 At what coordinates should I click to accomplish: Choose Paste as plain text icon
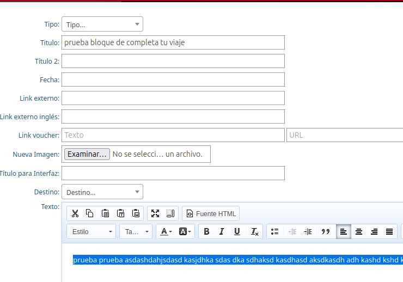tap(120, 213)
